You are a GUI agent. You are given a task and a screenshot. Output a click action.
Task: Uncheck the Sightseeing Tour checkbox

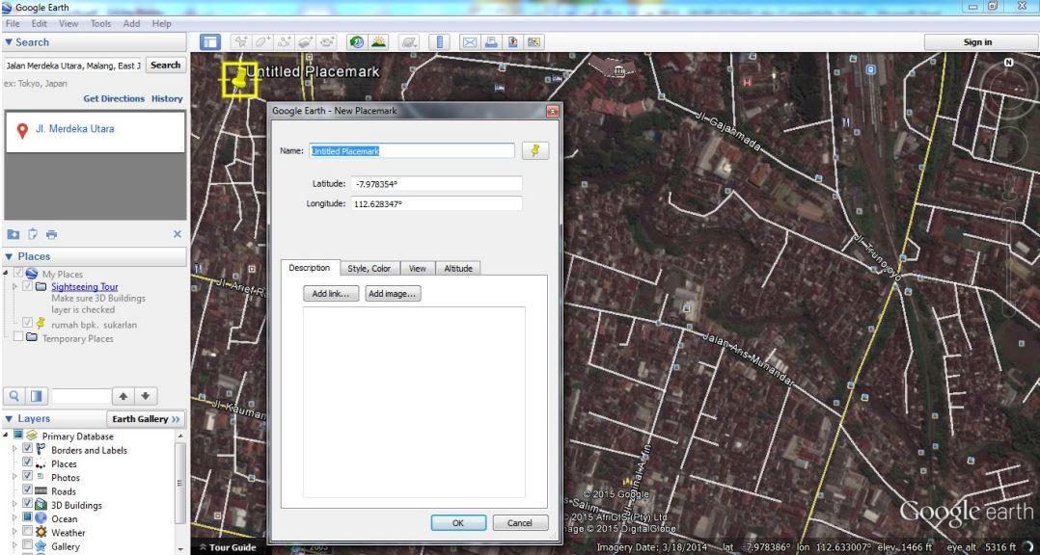(x=27, y=287)
